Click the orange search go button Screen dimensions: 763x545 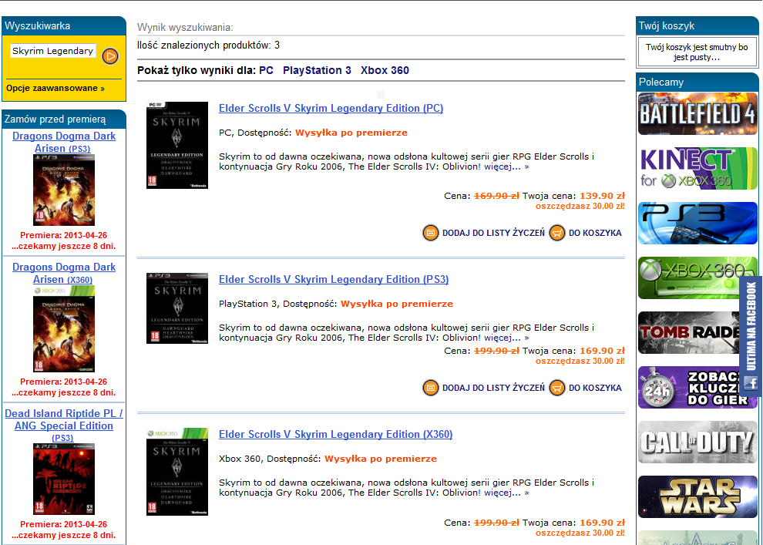click(110, 56)
